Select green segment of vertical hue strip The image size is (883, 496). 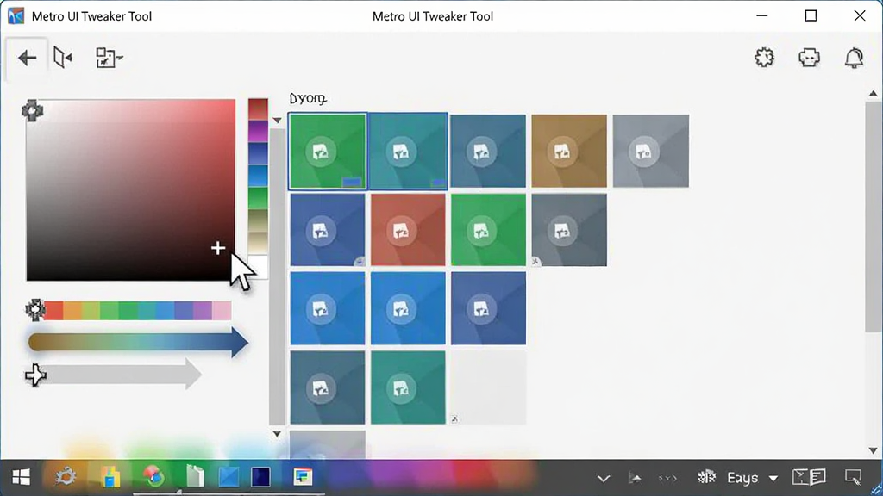click(258, 199)
